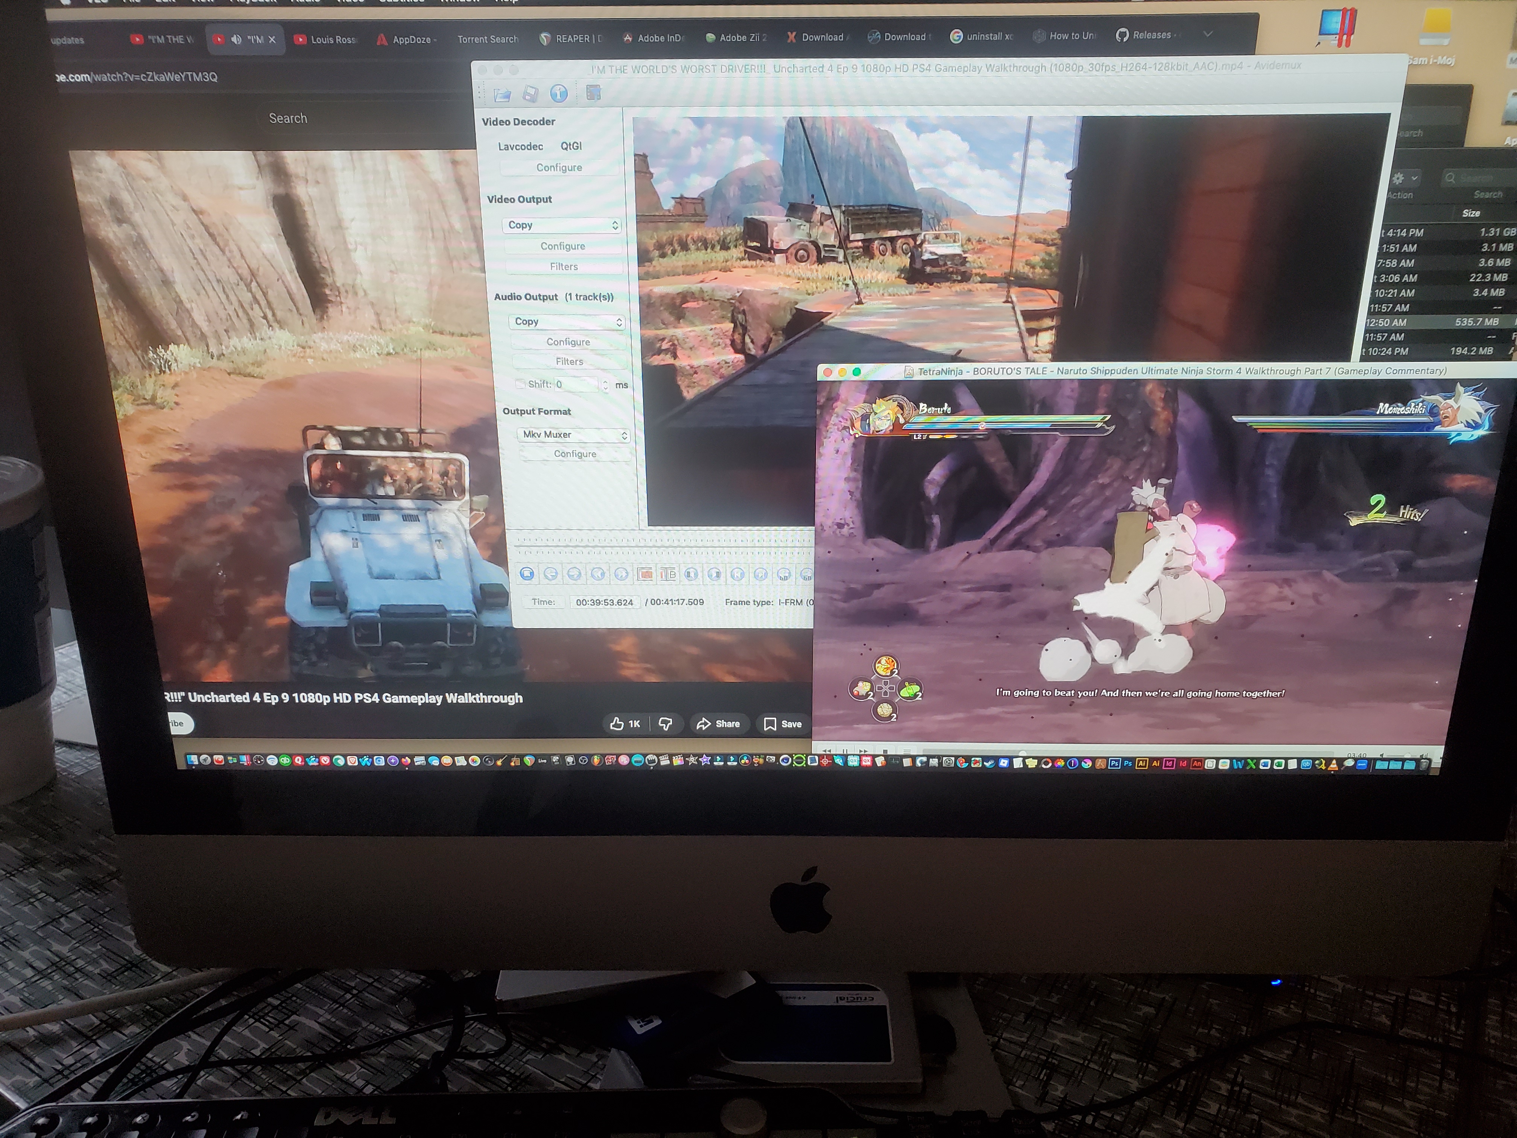Viewport: 1517px width, 1138px height.
Task: Open the Video Output codec dropdown
Action: click(x=563, y=225)
